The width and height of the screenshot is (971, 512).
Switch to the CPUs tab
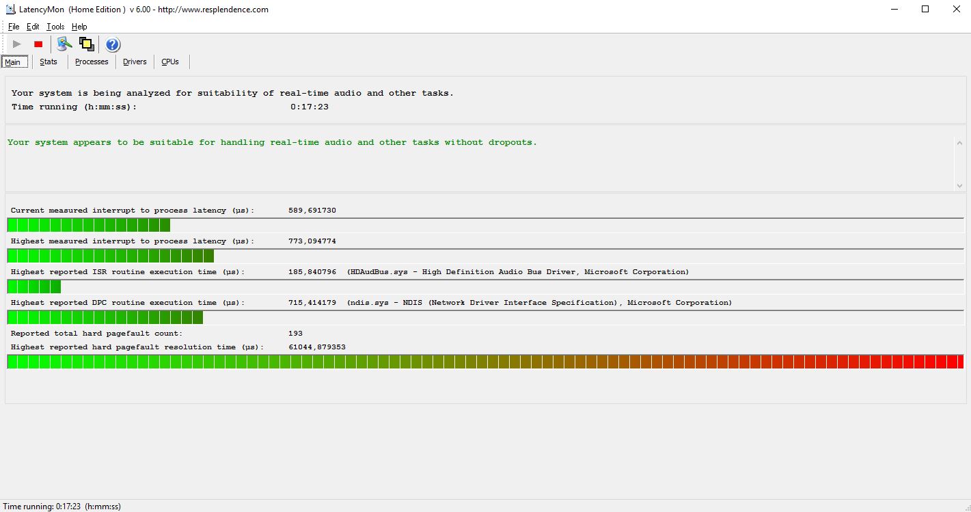pos(170,62)
